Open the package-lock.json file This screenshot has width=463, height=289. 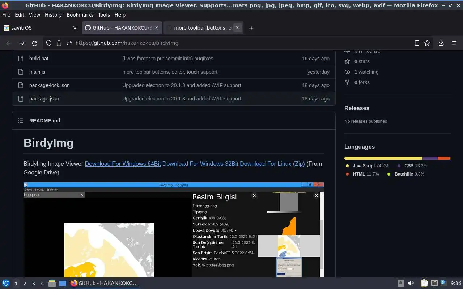[x=50, y=85]
